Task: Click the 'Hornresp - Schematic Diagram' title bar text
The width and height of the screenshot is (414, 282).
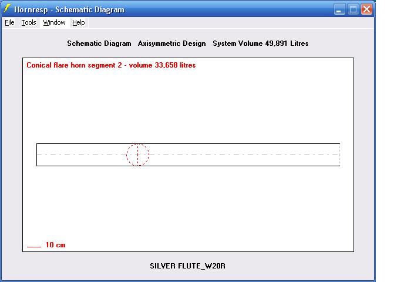Action: pyautogui.click(x=69, y=9)
